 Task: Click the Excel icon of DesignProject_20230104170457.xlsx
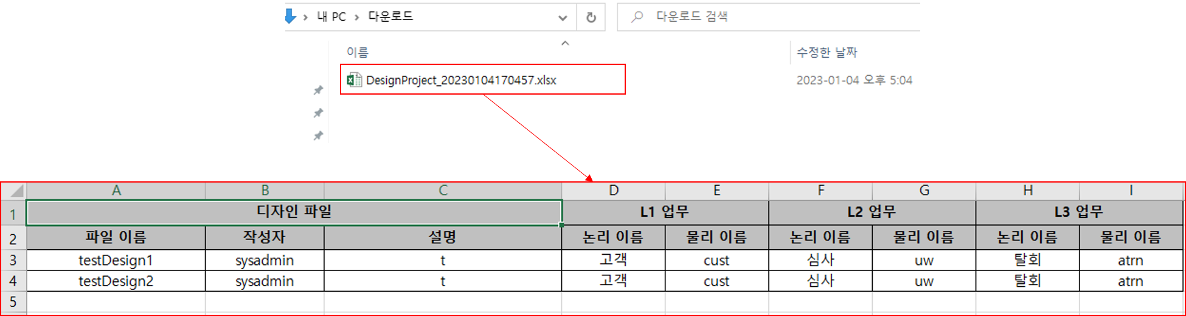point(354,80)
